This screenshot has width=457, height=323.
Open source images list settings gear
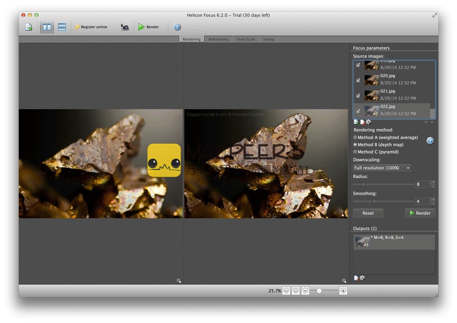(x=368, y=122)
